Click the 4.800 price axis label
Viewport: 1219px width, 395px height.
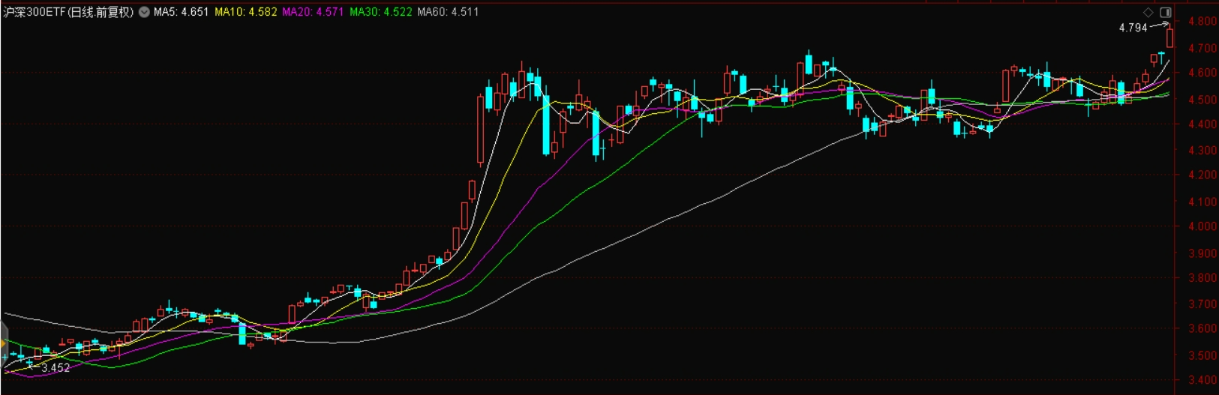[1202, 22]
